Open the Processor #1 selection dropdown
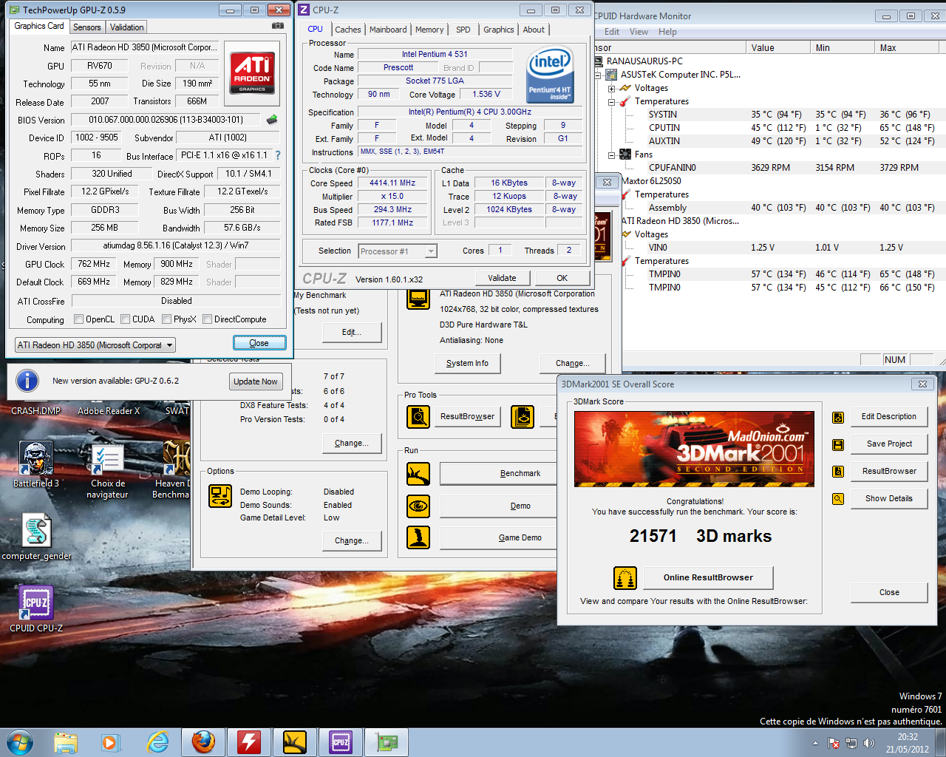Image resolution: width=946 pixels, height=757 pixels. [x=398, y=251]
